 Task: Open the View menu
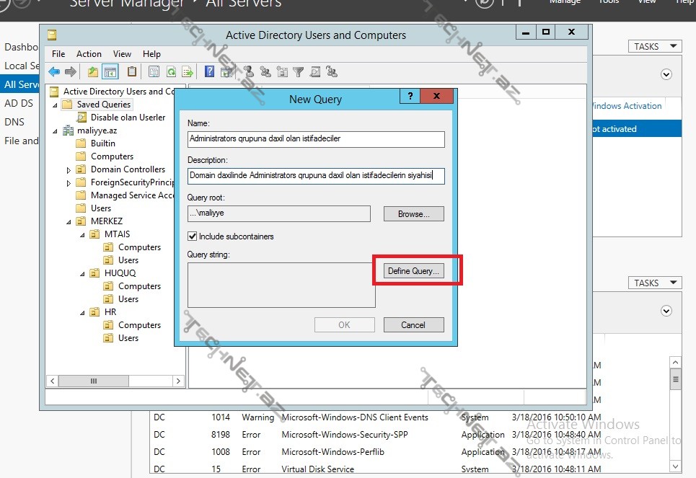[x=122, y=53]
